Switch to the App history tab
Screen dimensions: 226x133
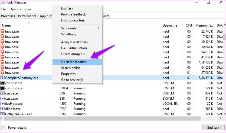[45, 16]
